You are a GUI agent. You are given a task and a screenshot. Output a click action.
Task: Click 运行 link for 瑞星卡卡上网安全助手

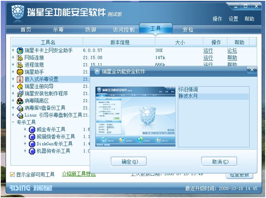[x=208, y=51]
